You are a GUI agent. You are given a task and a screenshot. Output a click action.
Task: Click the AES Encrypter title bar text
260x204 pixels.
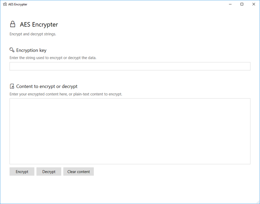(x=18, y=4)
